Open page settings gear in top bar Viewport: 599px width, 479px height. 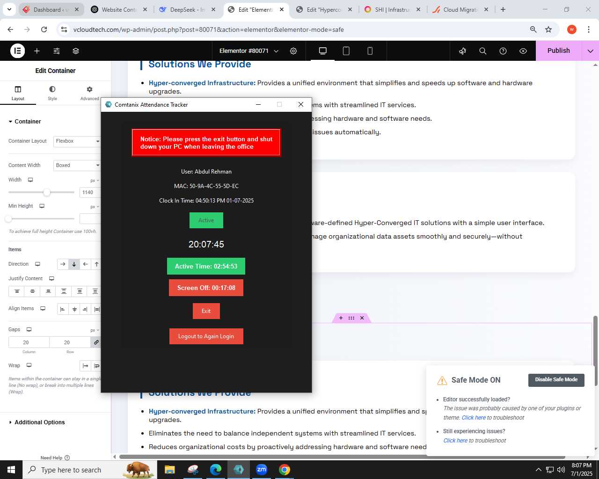(293, 51)
